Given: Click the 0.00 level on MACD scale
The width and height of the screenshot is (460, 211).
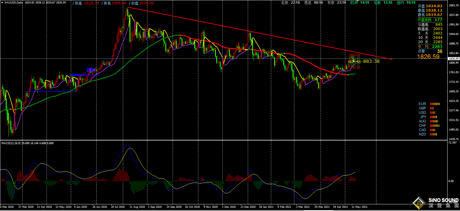Looking at the screenshot, I should (451, 181).
